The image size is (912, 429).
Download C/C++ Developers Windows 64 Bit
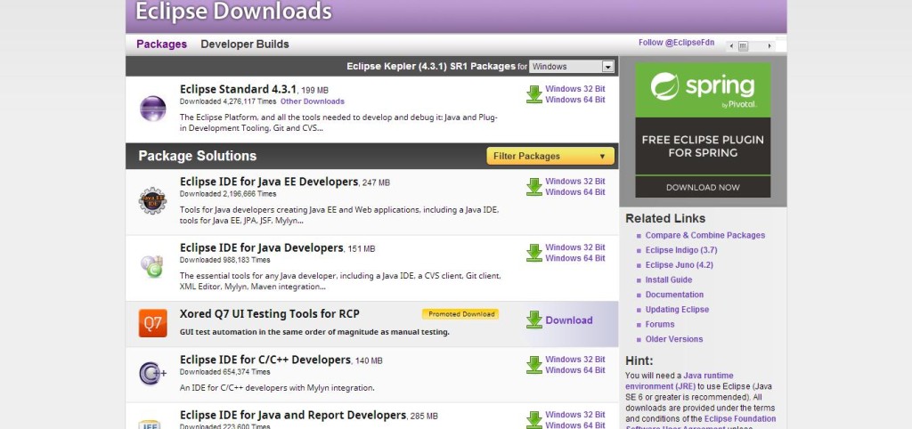[x=575, y=369]
